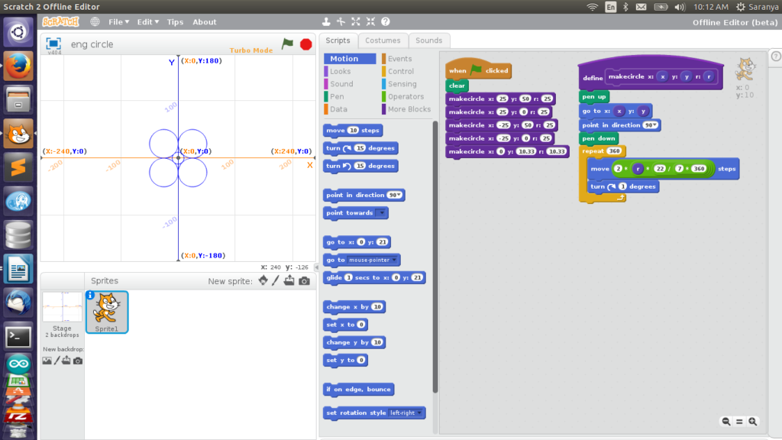
Task: Zoom in on scripts with the magnifier
Action: point(753,421)
